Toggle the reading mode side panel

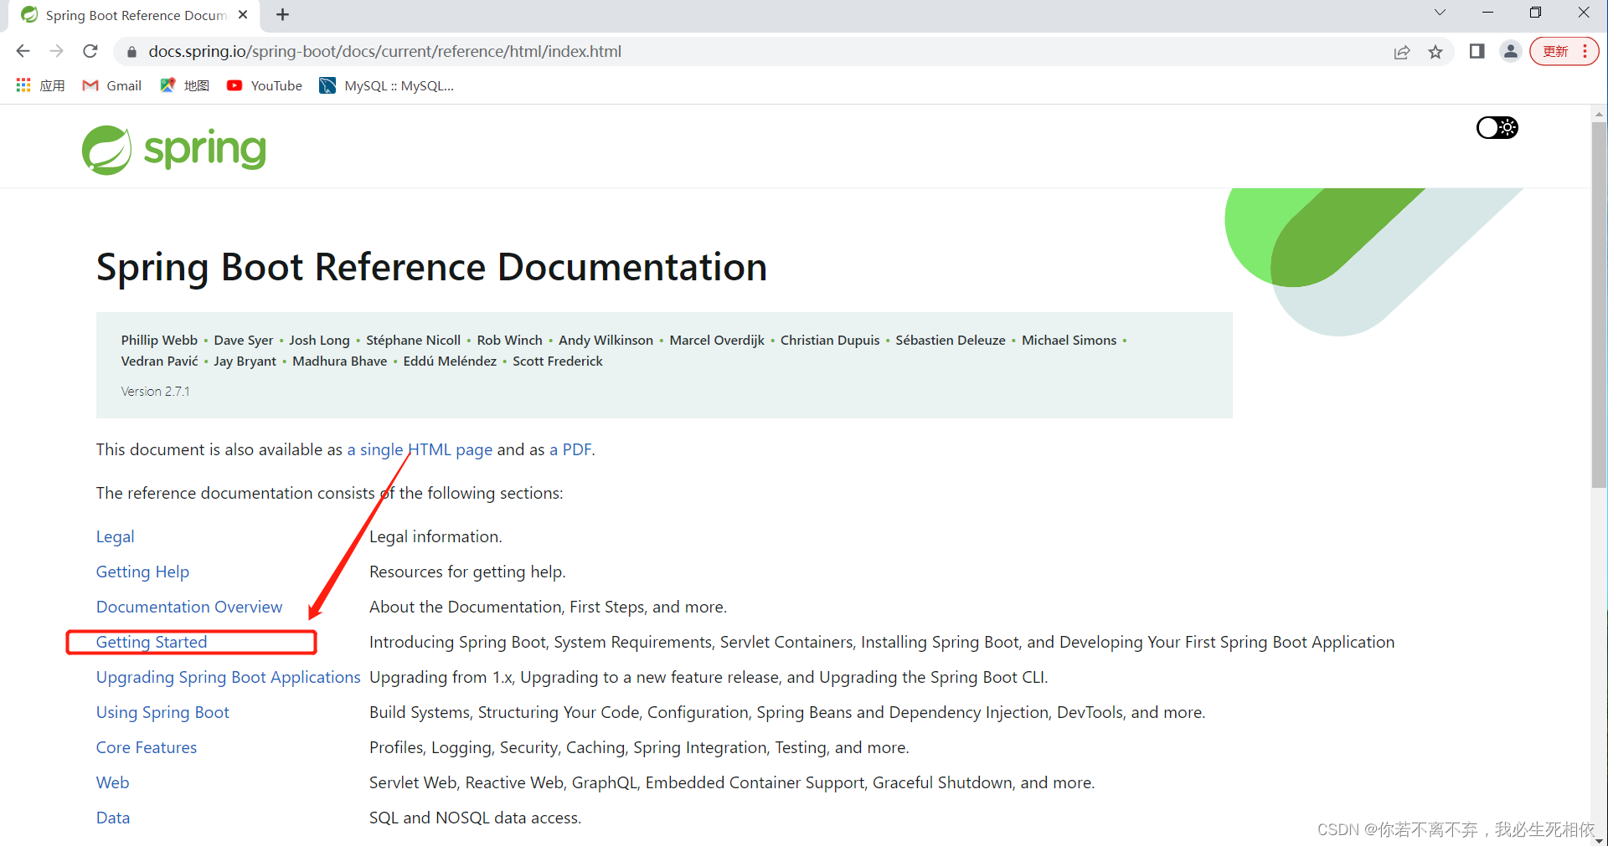click(x=1477, y=51)
